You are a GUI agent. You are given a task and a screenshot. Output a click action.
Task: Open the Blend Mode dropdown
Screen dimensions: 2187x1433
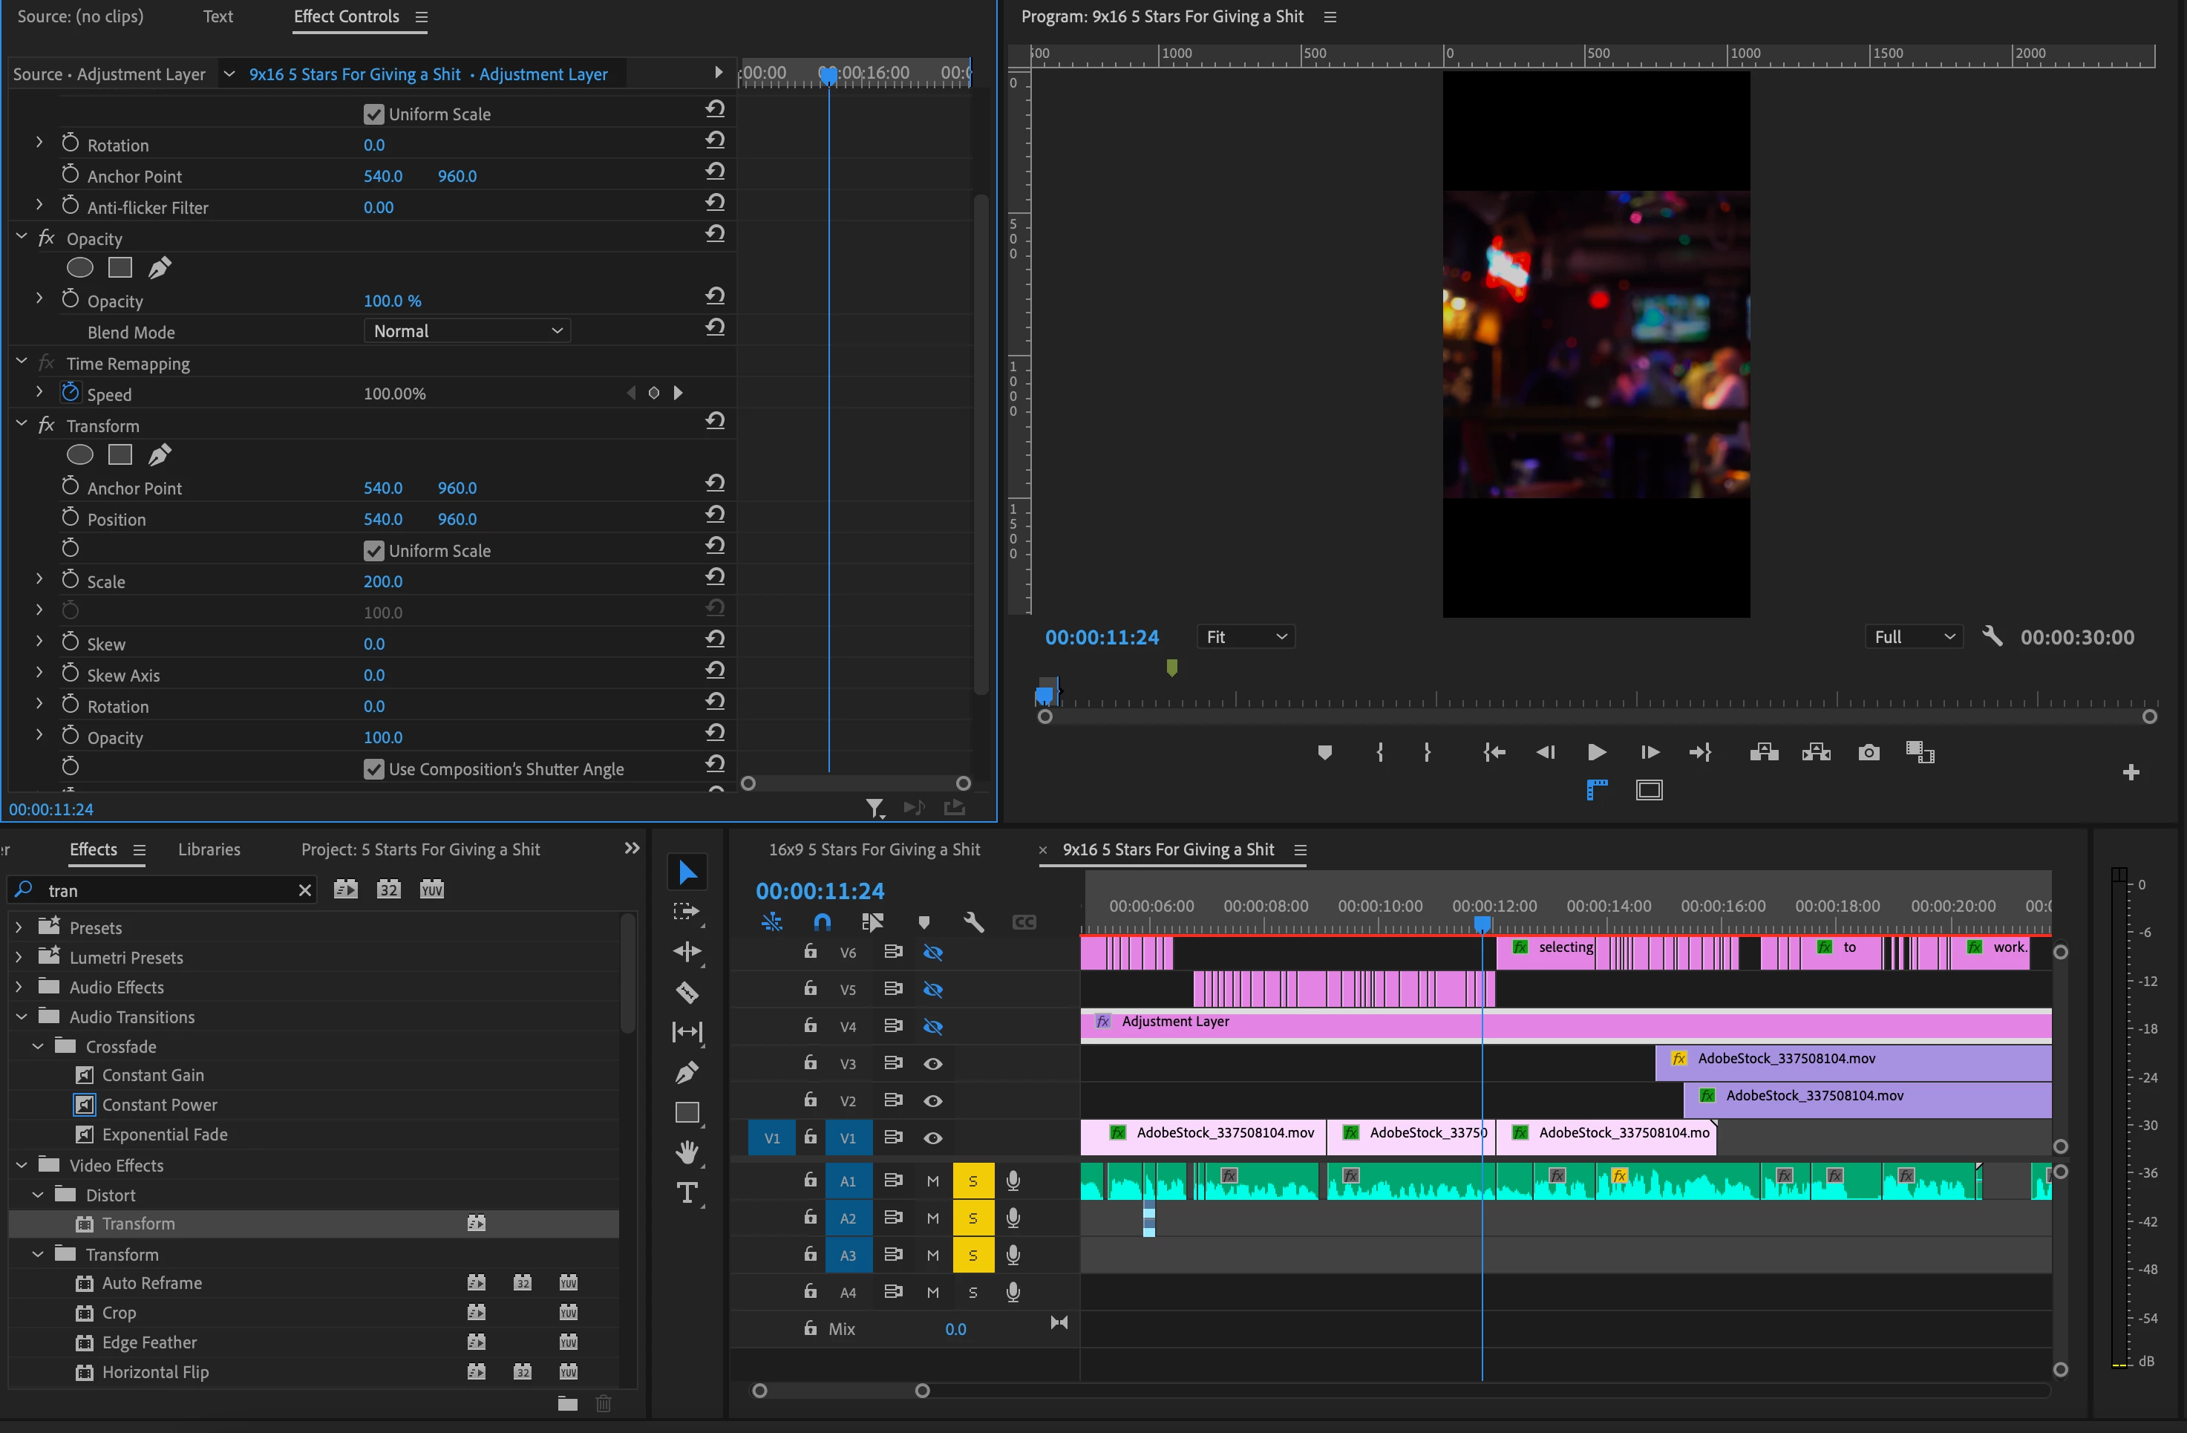coord(467,331)
